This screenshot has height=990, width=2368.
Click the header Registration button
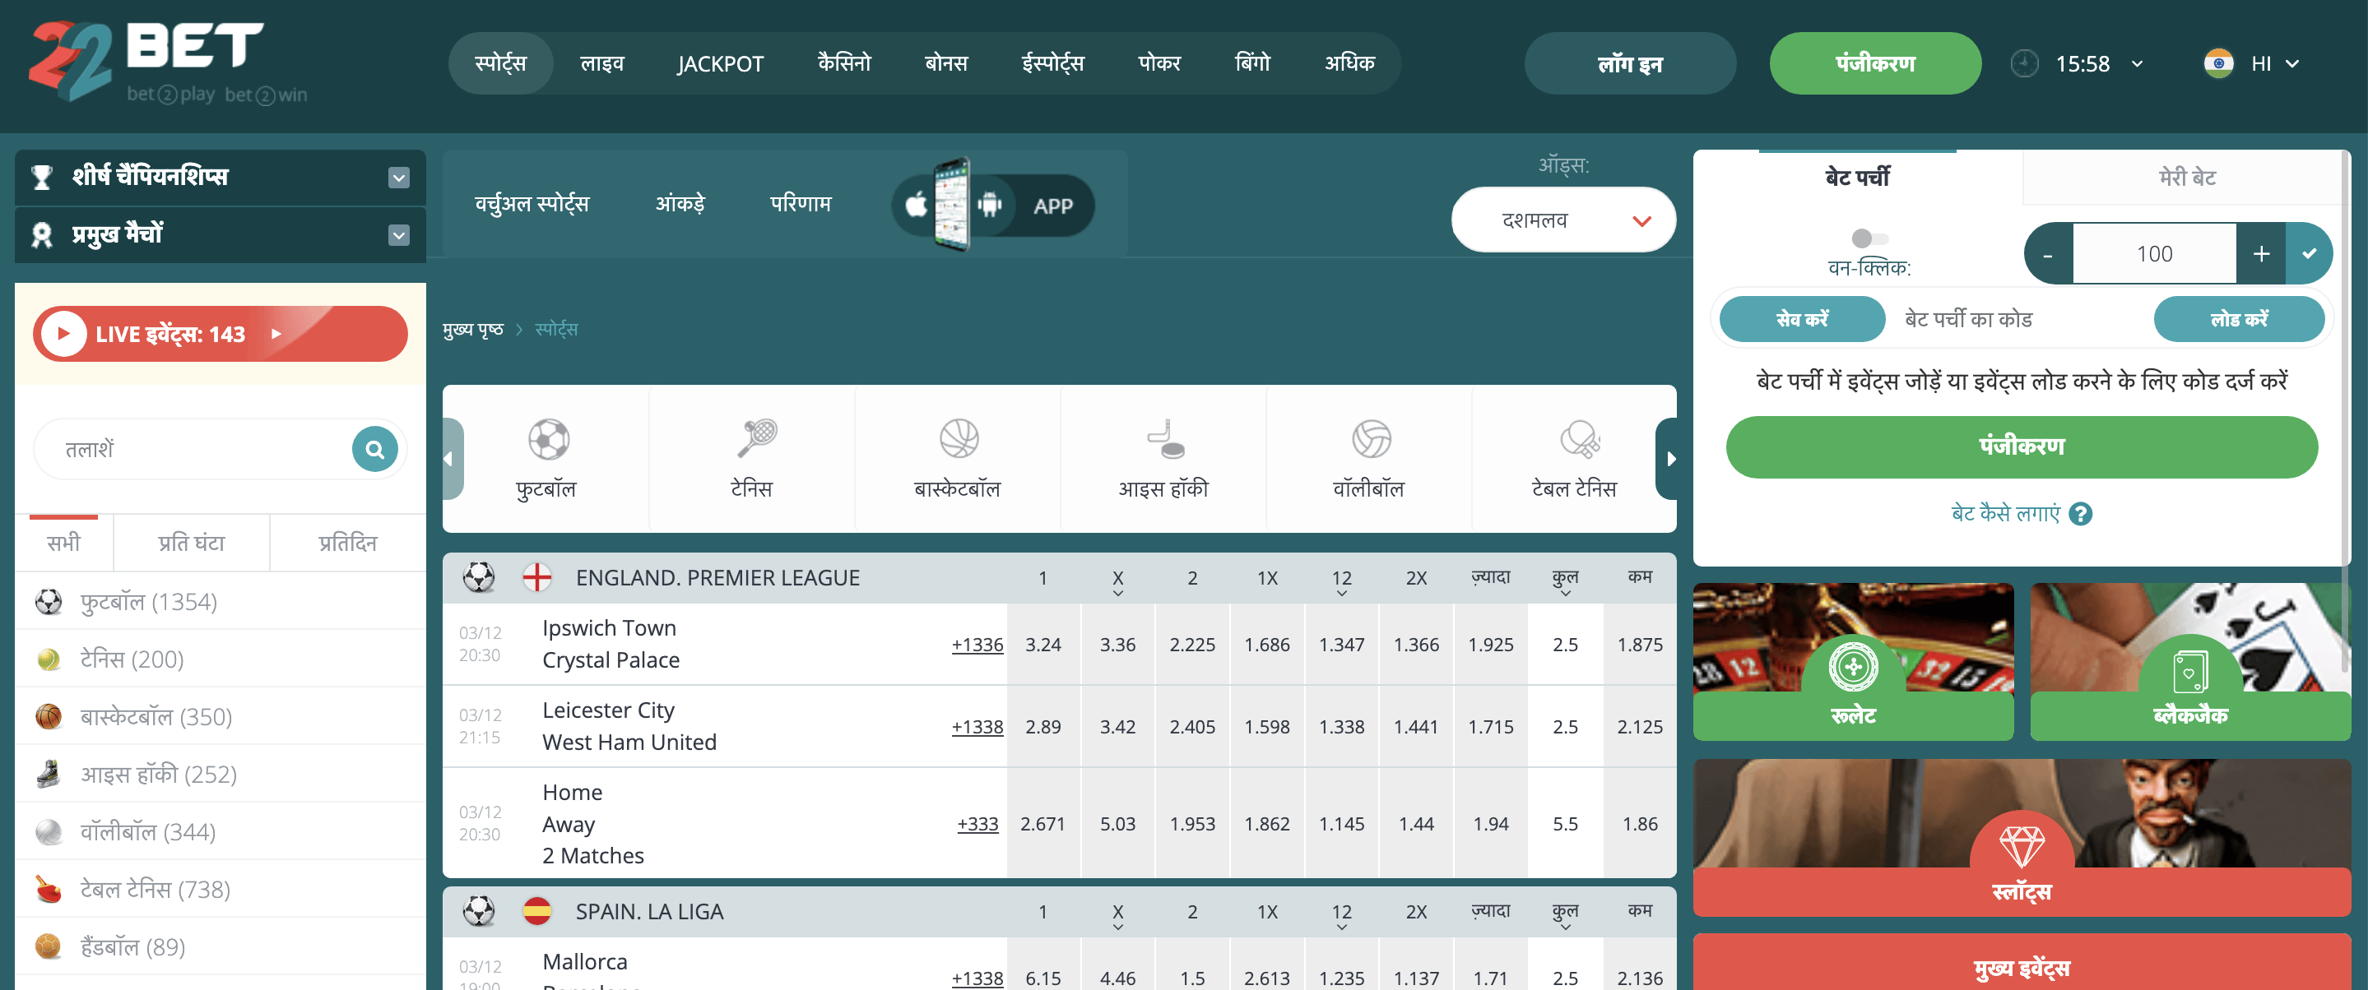click(1874, 63)
